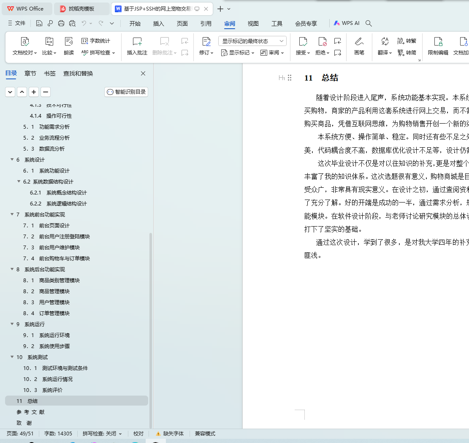
Task: Open the 找稻壳模板 tab
Action: (81, 9)
